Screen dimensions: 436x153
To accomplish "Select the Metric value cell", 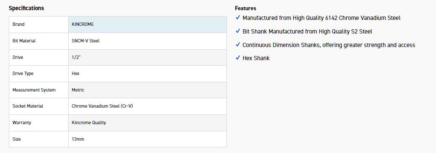I will pos(147,90).
